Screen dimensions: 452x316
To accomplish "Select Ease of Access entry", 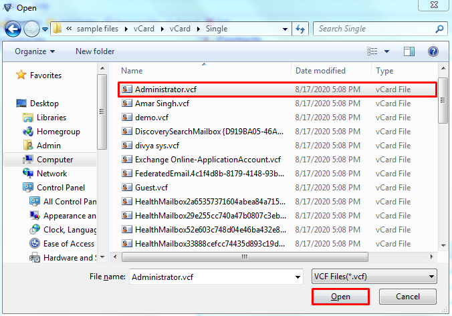I will click(62, 243).
